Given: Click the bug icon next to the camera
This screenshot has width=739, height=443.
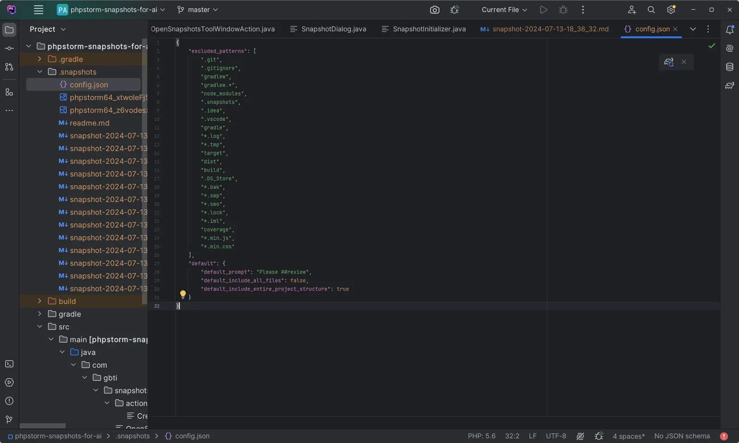Looking at the screenshot, I should [x=454, y=10].
